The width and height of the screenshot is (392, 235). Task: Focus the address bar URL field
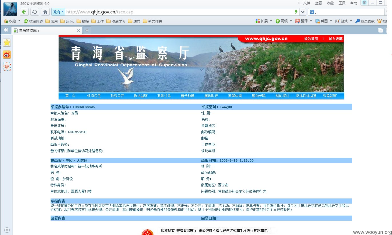tap(179, 12)
